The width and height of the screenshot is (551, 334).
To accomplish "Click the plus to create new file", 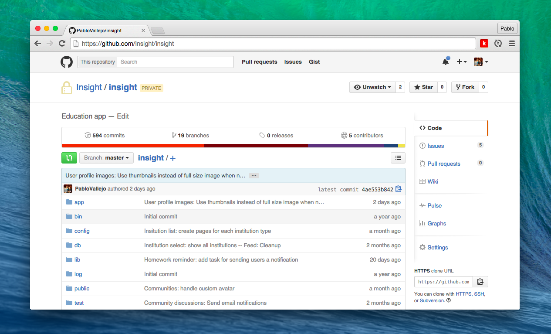I will pyautogui.click(x=173, y=158).
